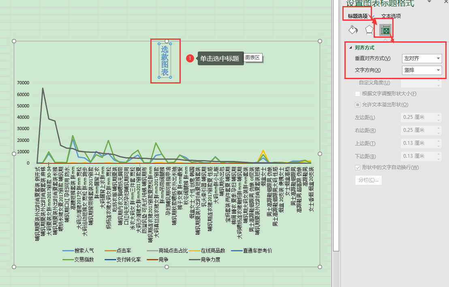Click the red step number 1 badge
The image size is (449, 287).
click(190, 58)
